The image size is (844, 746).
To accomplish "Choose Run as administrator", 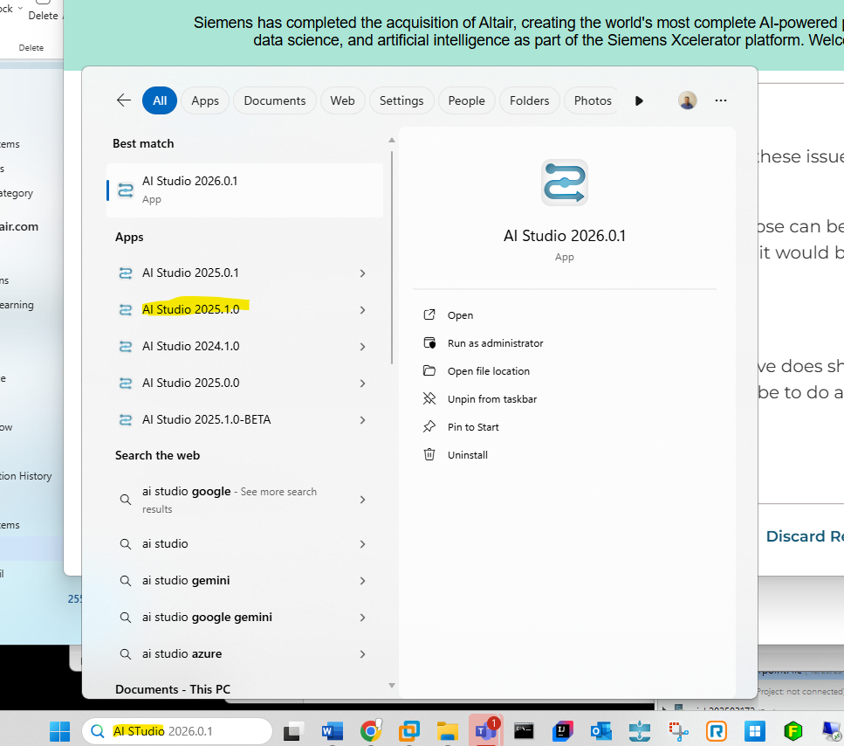I will [495, 343].
